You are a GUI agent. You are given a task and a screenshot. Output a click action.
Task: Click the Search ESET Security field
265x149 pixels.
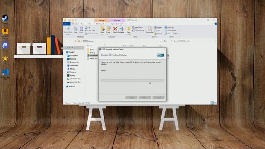(192, 41)
